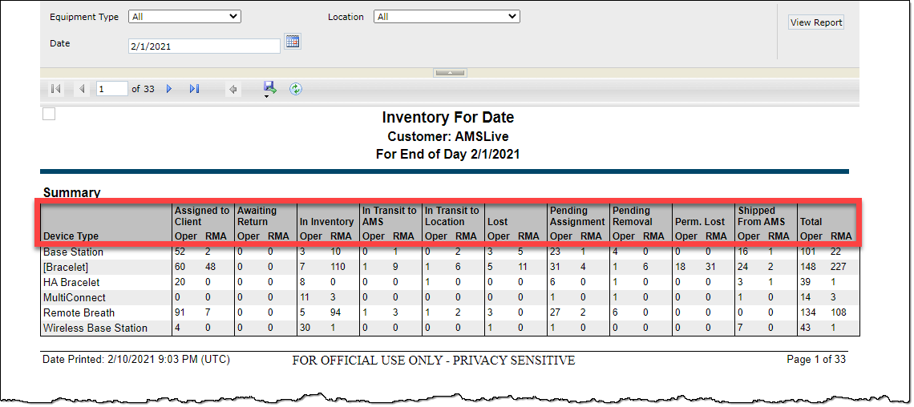Go to the previous report page
This screenshot has height=407, width=914.
(82, 89)
